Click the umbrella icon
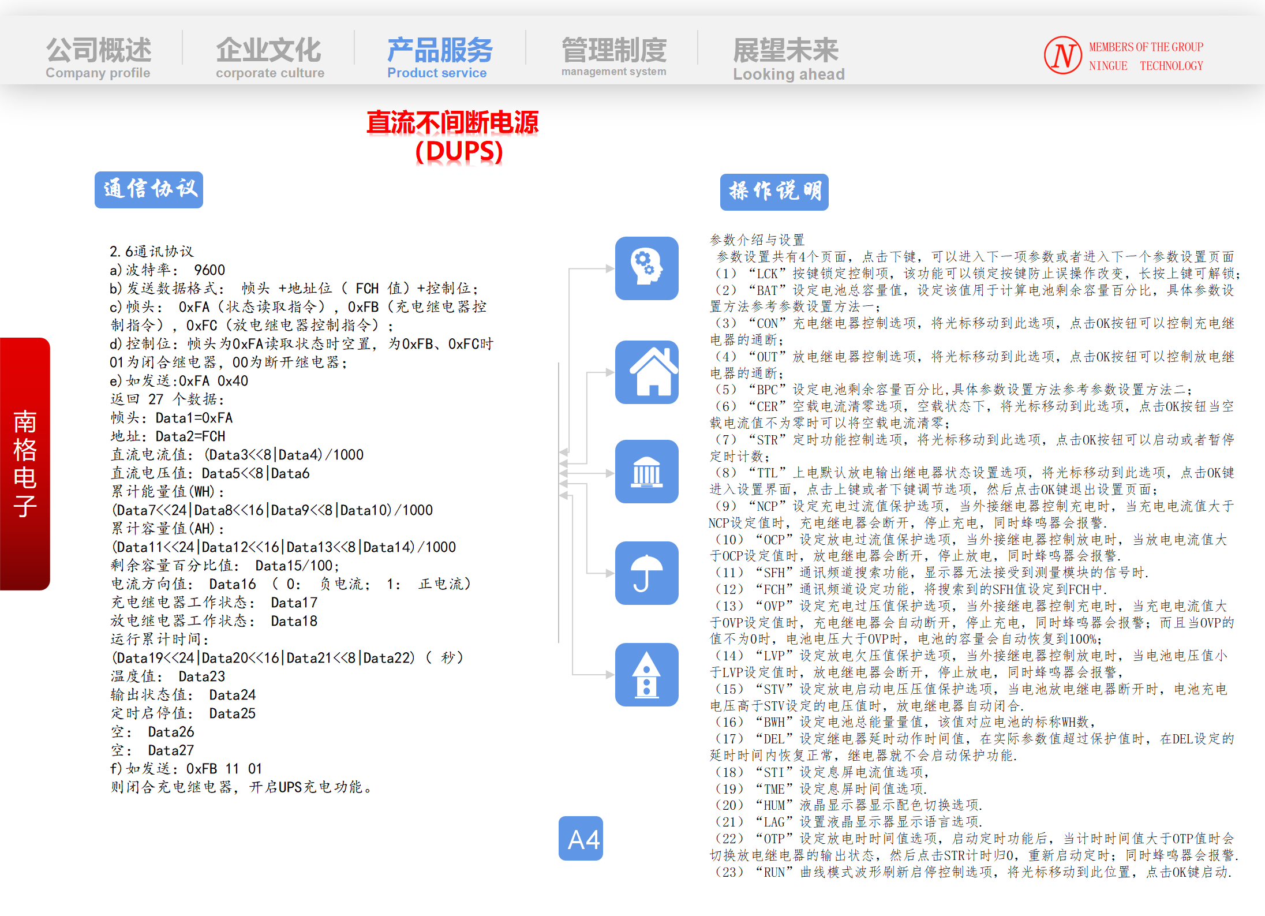 646,573
